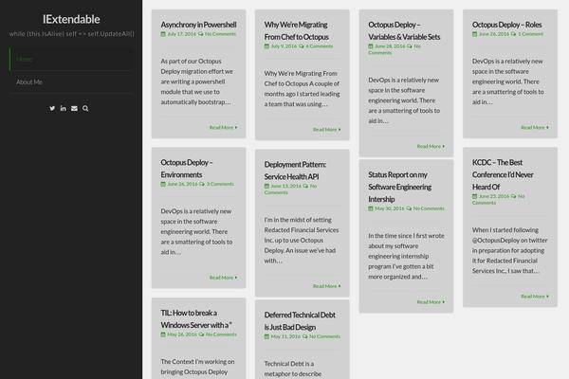Open TIL: How to break a Windows Server post
This screenshot has width=569, height=379.
point(196,318)
